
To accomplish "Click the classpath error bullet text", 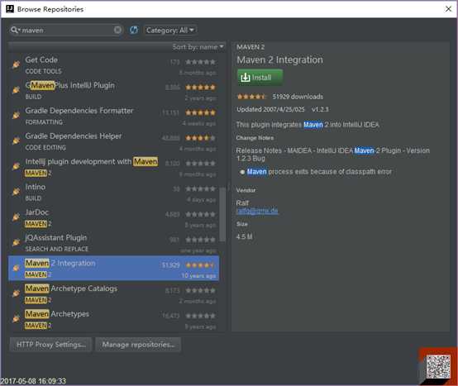I will coord(319,172).
